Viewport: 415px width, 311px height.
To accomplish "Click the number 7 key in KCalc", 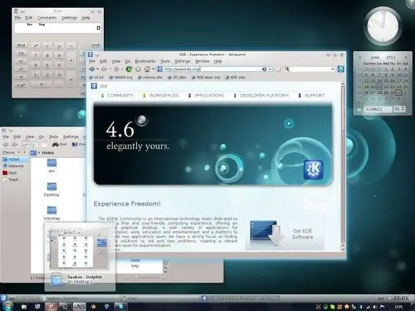I will click(x=36, y=55).
